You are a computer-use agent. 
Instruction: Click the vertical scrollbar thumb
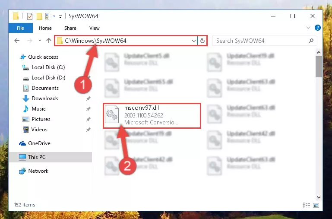(319, 67)
